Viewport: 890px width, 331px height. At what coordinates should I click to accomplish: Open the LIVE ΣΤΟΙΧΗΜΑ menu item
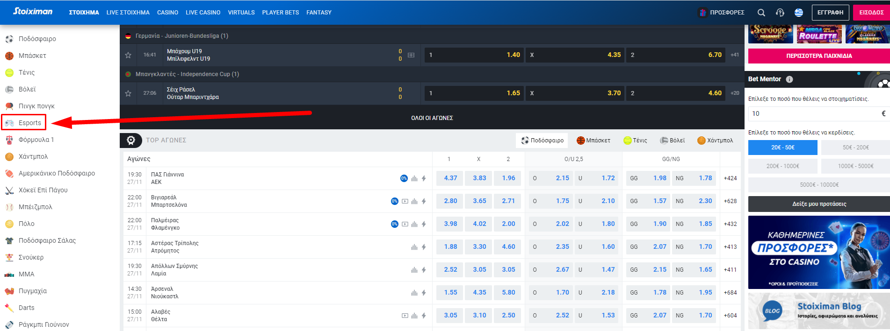tap(128, 13)
